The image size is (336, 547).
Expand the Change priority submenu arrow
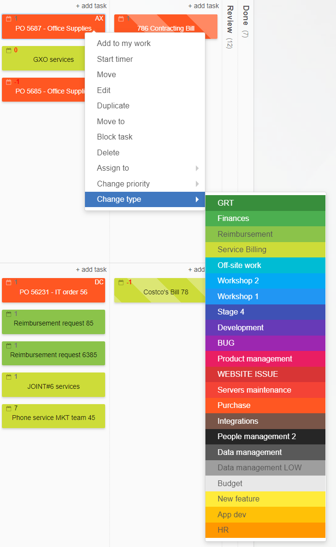(x=197, y=184)
